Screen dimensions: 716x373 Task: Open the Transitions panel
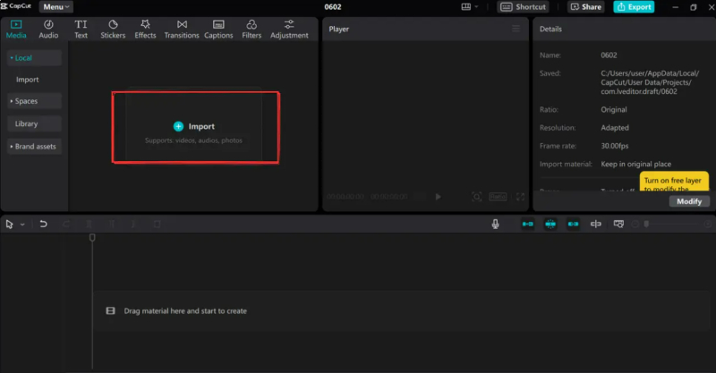point(182,29)
